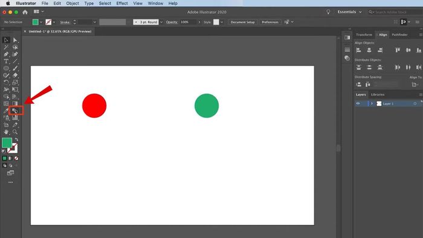Select the Symbol Sprayer tool
Viewport: 423px width, 238px height.
(6, 118)
